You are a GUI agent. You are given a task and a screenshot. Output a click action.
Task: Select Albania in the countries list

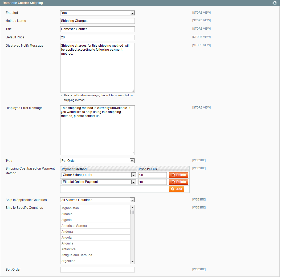(95, 214)
